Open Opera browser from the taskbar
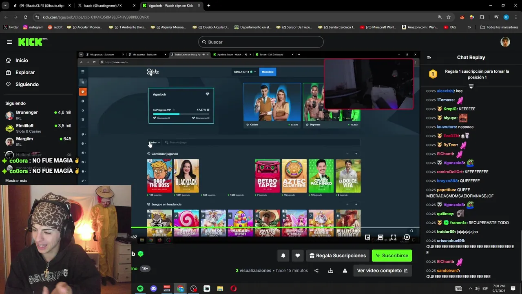 233,289
